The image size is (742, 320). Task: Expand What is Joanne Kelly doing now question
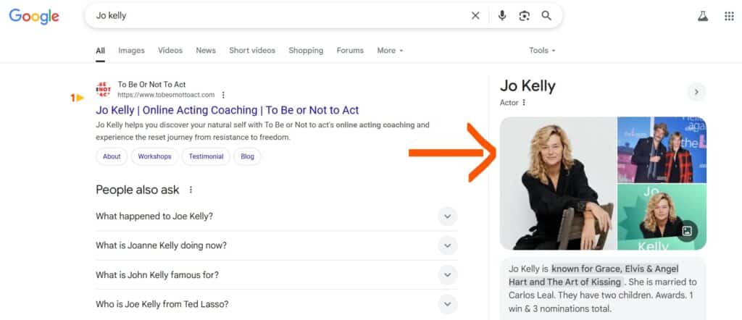[x=277, y=245]
